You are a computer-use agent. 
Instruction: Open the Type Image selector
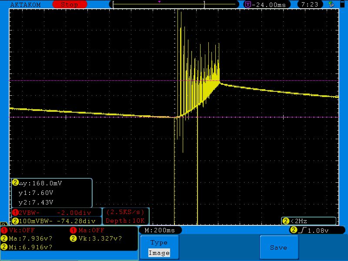[159, 248]
